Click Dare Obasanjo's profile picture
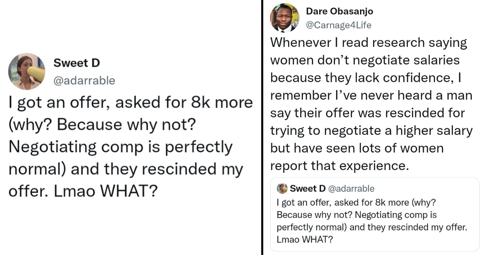 [284, 18]
